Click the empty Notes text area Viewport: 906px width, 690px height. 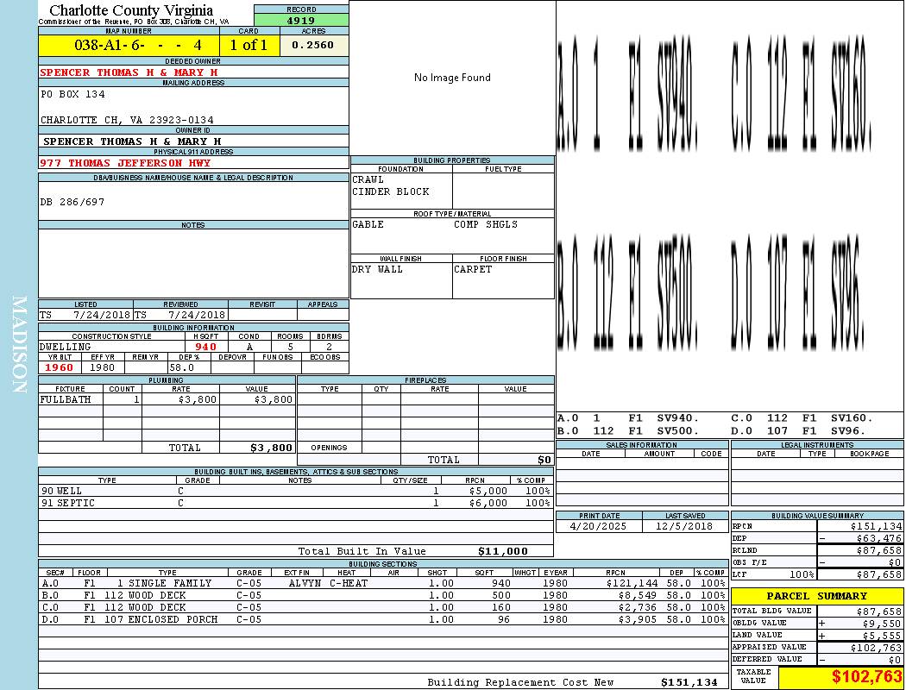point(193,263)
